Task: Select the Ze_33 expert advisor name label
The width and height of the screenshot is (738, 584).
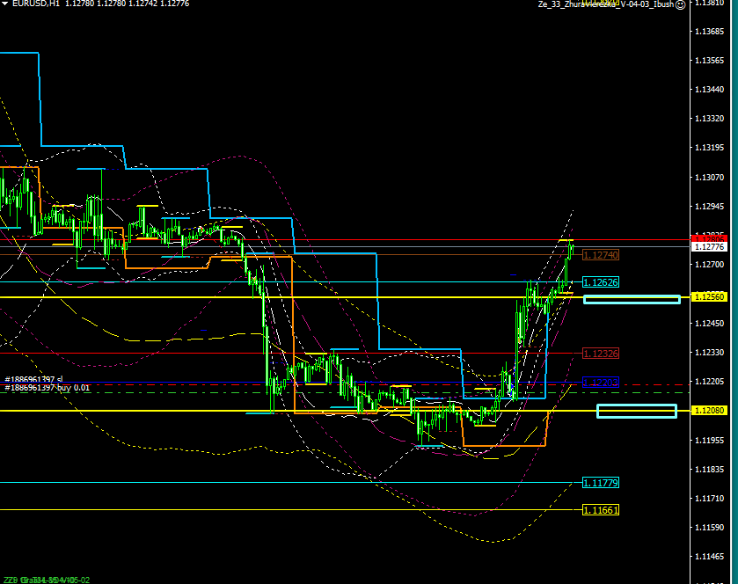Action: coord(607,4)
